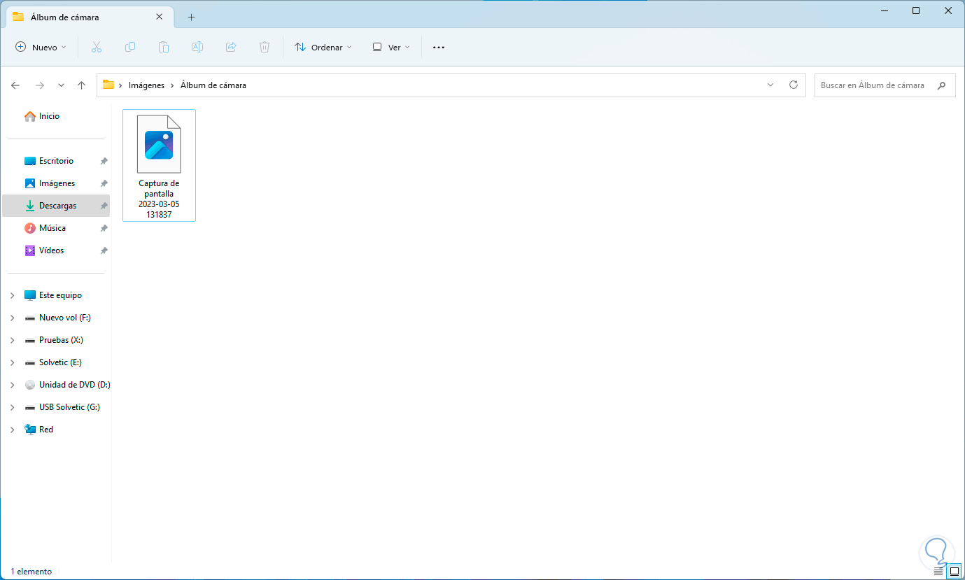Image resolution: width=965 pixels, height=580 pixels.
Task: Click the chevron before Imágenes breadcrumb
Action: pos(121,85)
